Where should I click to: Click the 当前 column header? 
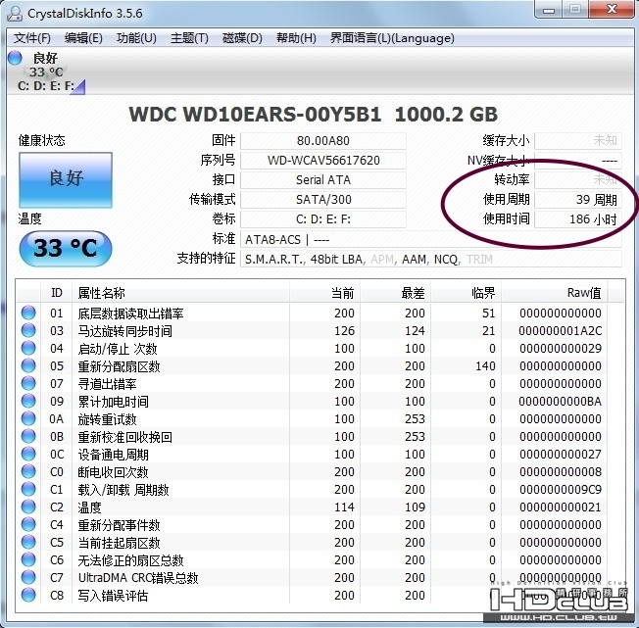click(x=324, y=292)
